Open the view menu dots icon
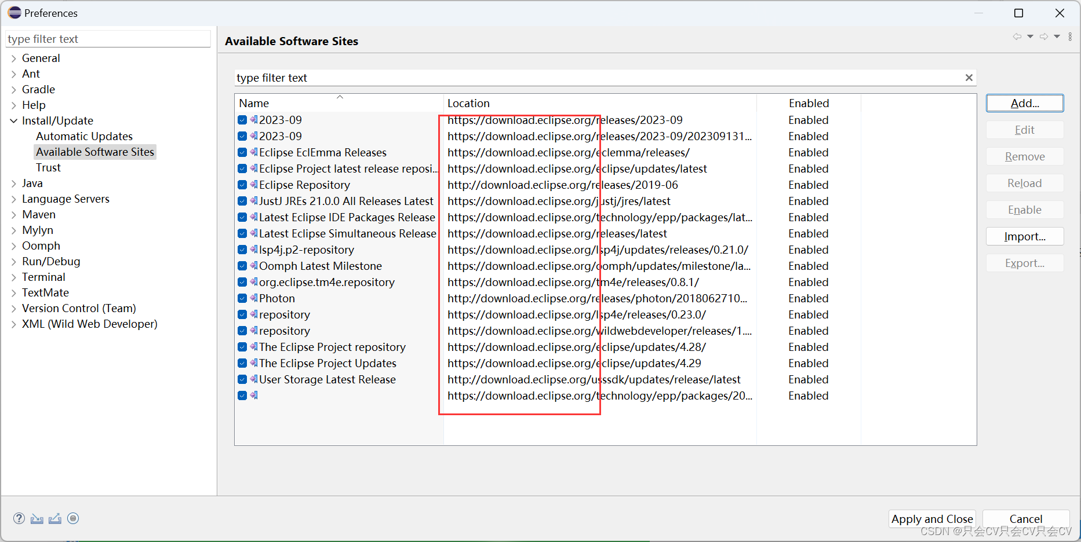 1070,36
